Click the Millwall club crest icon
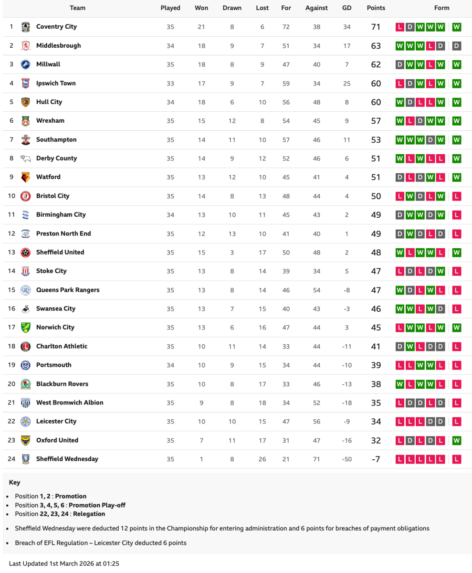The height and width of the screenshot is (573, 472). point(26,64)
